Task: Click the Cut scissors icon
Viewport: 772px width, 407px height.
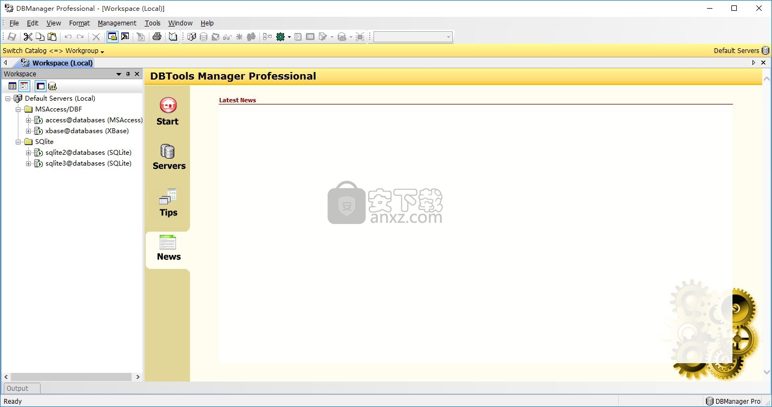Action: pyautogui.click(x=28, y=37)
